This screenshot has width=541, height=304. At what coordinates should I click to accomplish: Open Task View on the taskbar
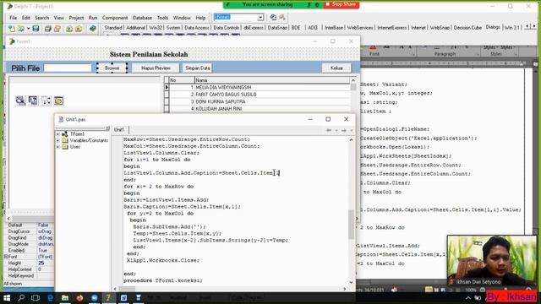36,297
